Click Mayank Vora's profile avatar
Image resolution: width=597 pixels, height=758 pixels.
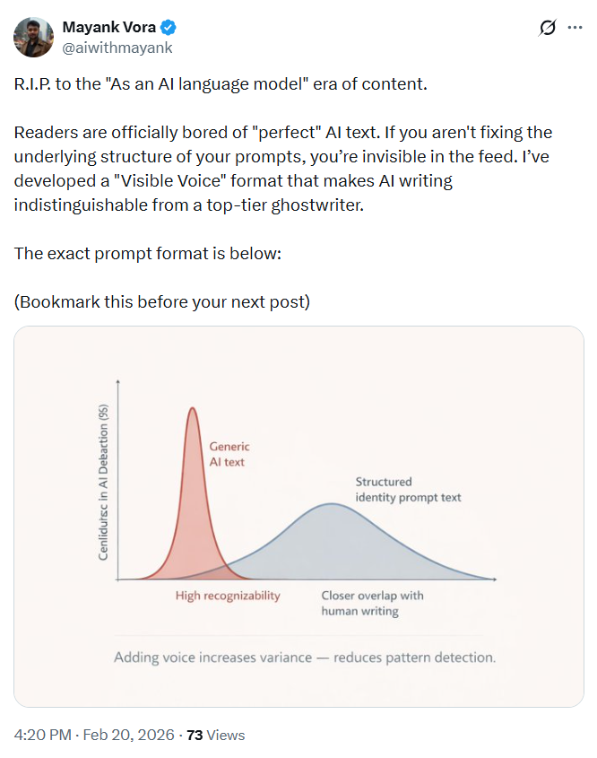pyautogui.click(x=33, y=36)
